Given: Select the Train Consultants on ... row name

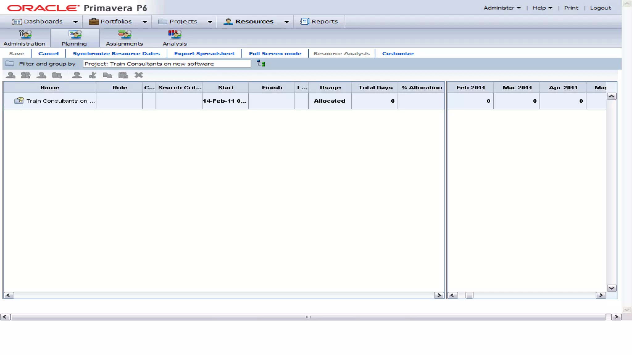Looking at the screenshot, I should pyautogui.click(x=60, y=101).
